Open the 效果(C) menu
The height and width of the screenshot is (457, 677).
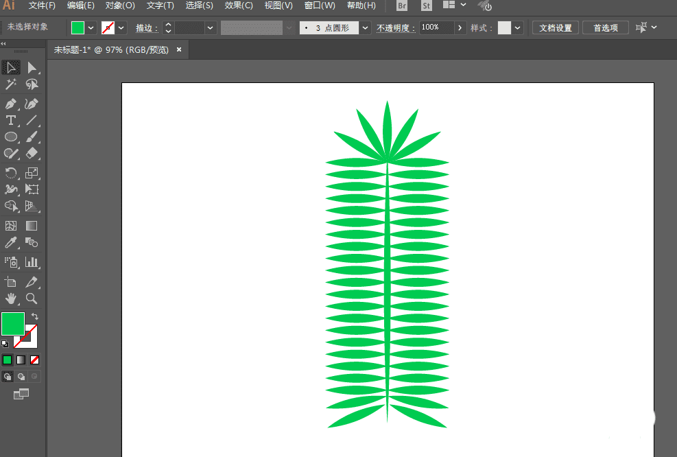[239, 5]
